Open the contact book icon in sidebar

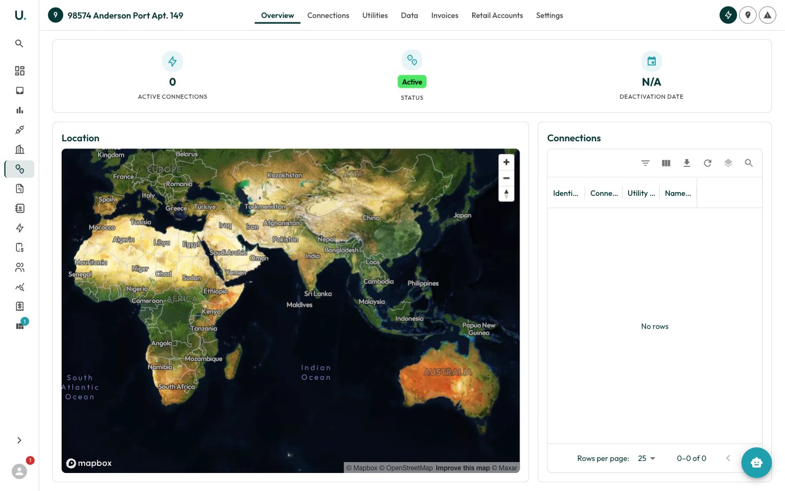click(20, 208)
